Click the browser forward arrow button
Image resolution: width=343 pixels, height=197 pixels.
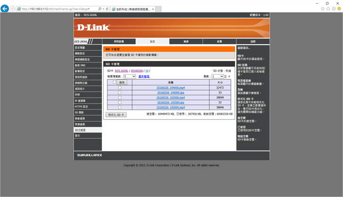(x=13, y=8)
